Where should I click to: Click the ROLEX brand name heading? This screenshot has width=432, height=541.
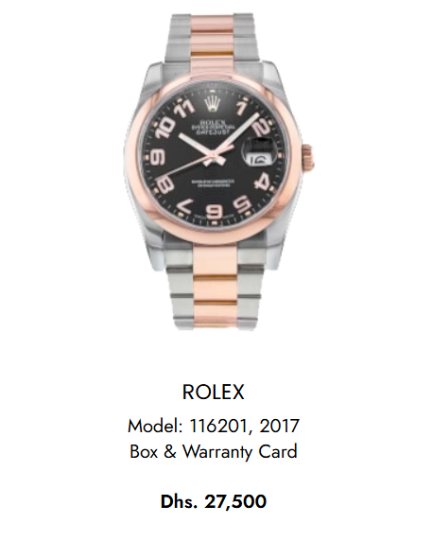pos(213,392)
